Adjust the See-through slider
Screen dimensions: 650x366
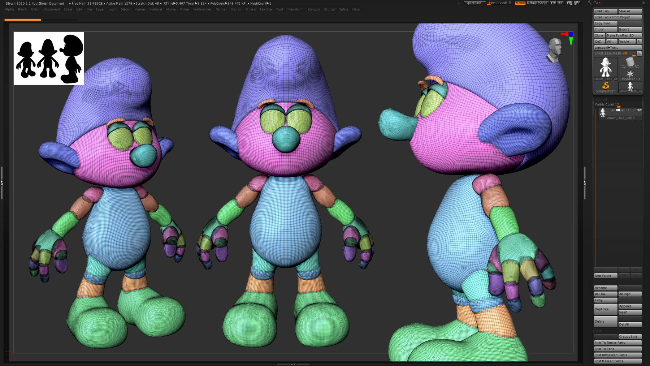click(x=499, y=3)
